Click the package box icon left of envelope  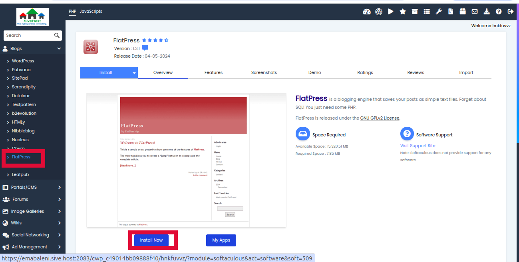[x=463, y=12]
